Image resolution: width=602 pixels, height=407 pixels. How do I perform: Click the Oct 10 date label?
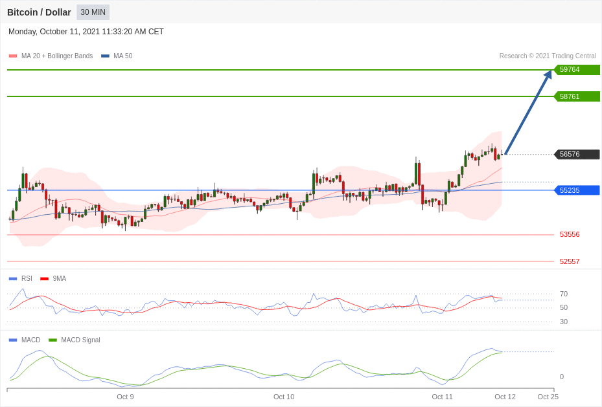284,397
